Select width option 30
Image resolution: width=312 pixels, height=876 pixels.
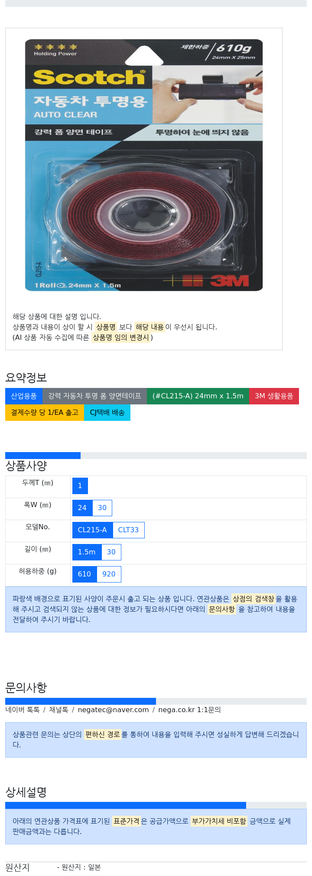click(x=102, y=508)
